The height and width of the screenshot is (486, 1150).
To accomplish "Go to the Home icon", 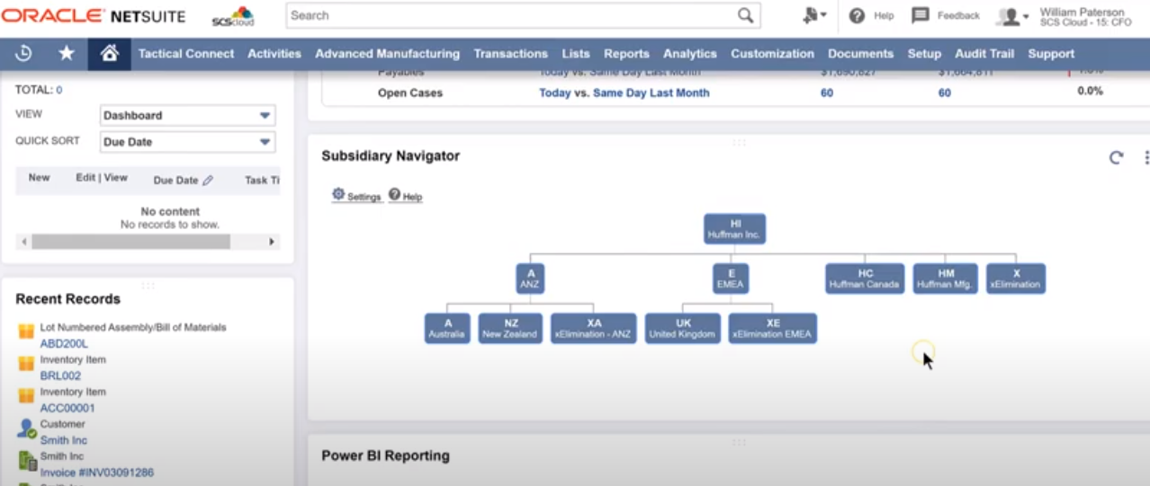I will [109, 54].
